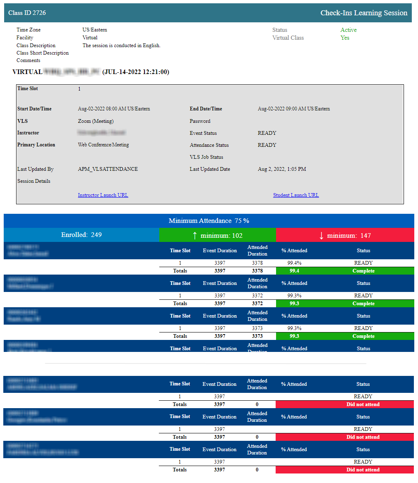The image size is (418, 483).
Task: Open the Instructor Launch URL link
Action: coord(103,195)
